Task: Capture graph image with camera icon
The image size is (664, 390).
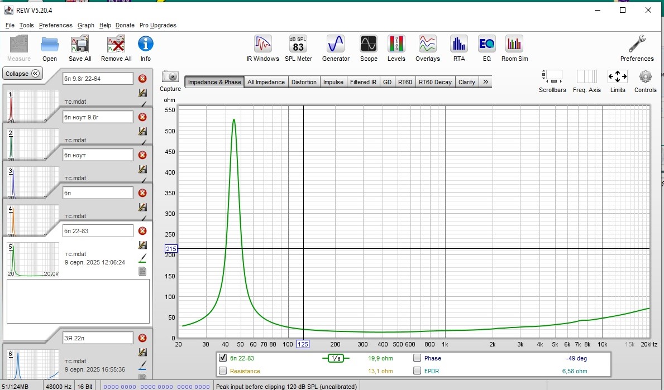Action: 170,76
